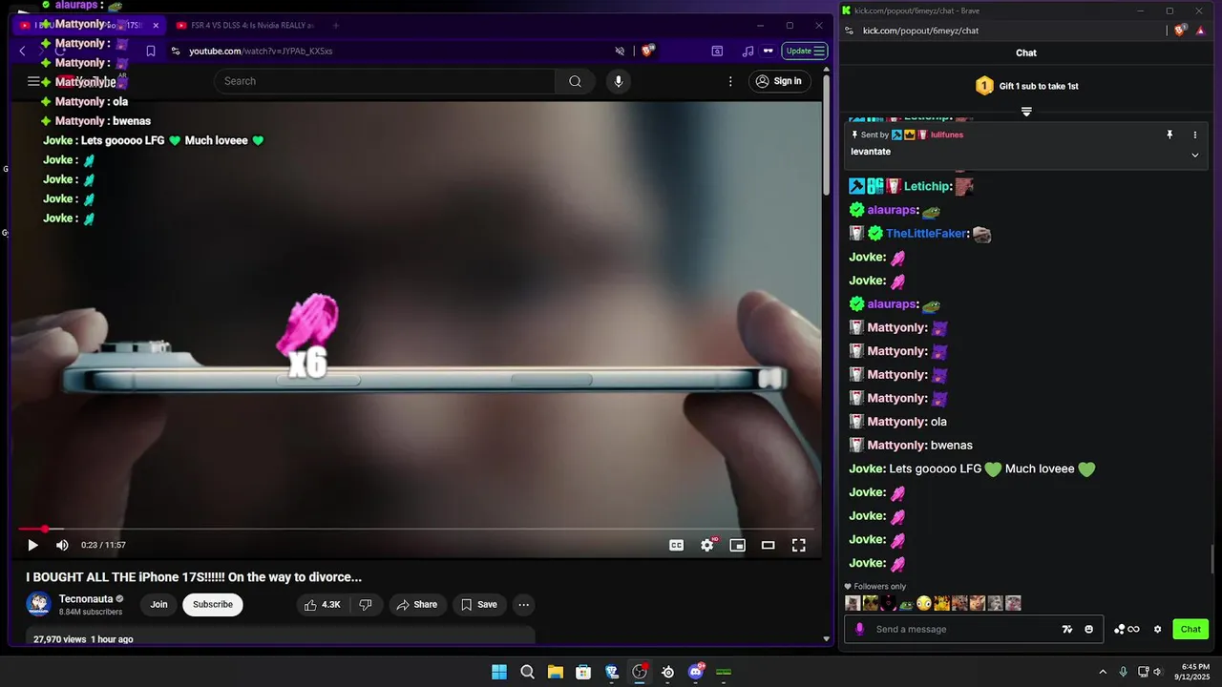Screen dimensions: 1222x687
Task: Select the green Pepe frog emote
Action: click(x=906, y=603)
